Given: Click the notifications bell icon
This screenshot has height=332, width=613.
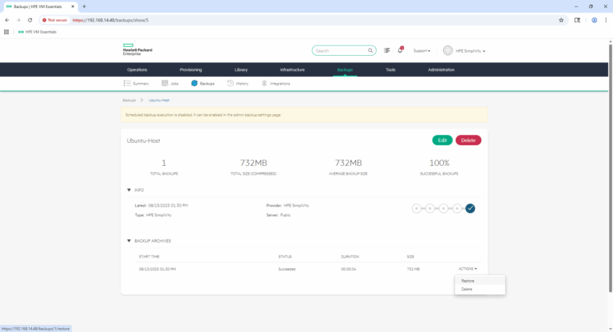Looking at the screenshot, I should 400,50.
